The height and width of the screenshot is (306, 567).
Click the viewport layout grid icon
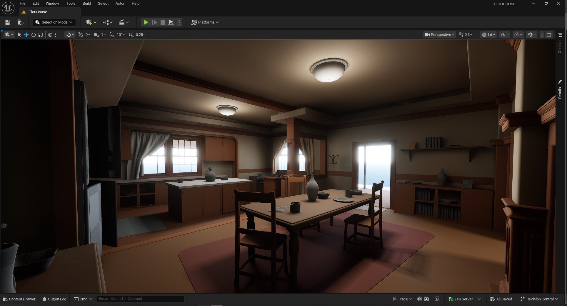[x=549, y=35]
